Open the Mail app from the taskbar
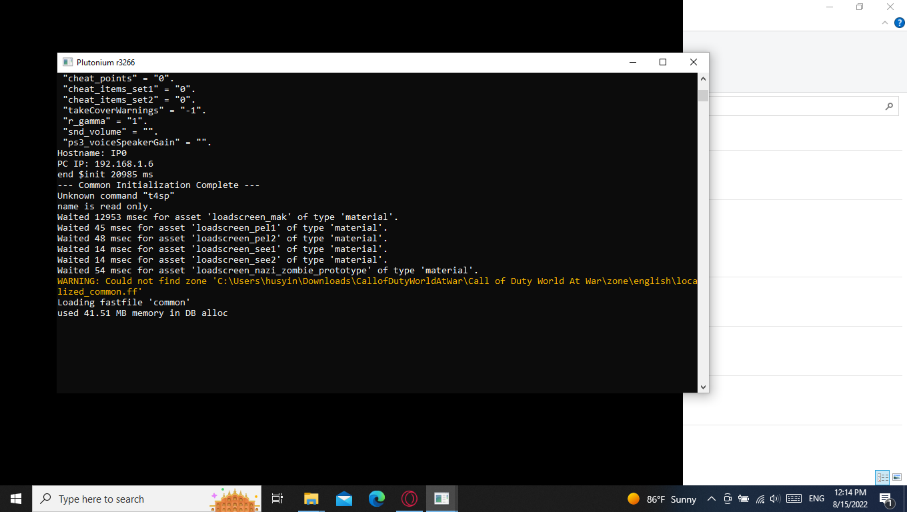Image resolution: width=907 pixels, height=512 pixels. pyautogui.click(x=344, y=499)
